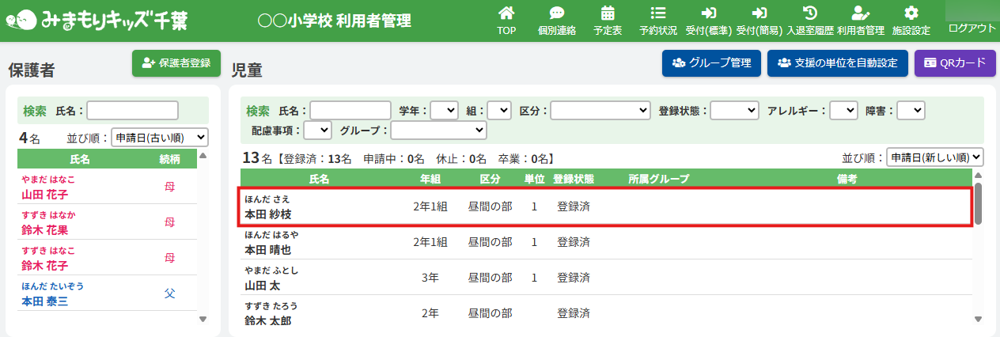Open 受付(簡易) sign-in icon
Screen dimensions: 1000x337
click(759, 13)
